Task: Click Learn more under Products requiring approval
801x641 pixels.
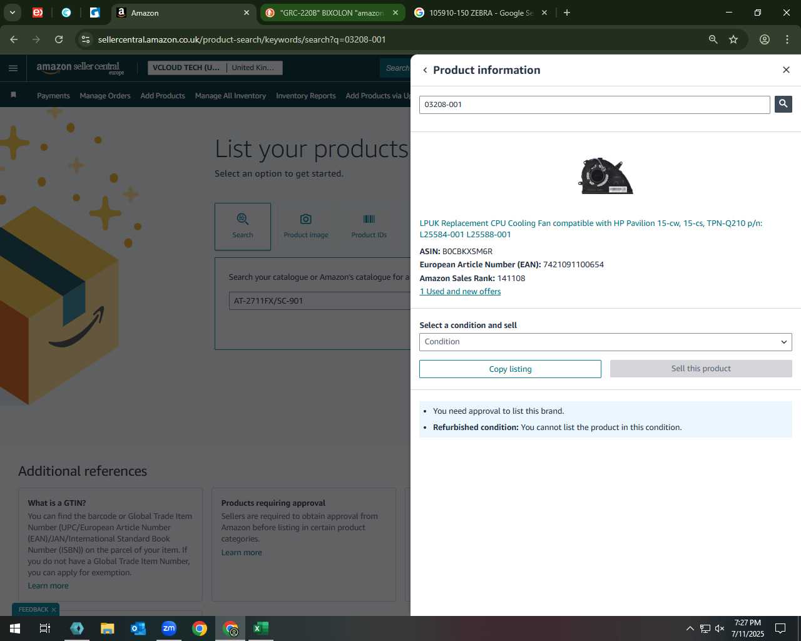Action: tap(242, 553)
